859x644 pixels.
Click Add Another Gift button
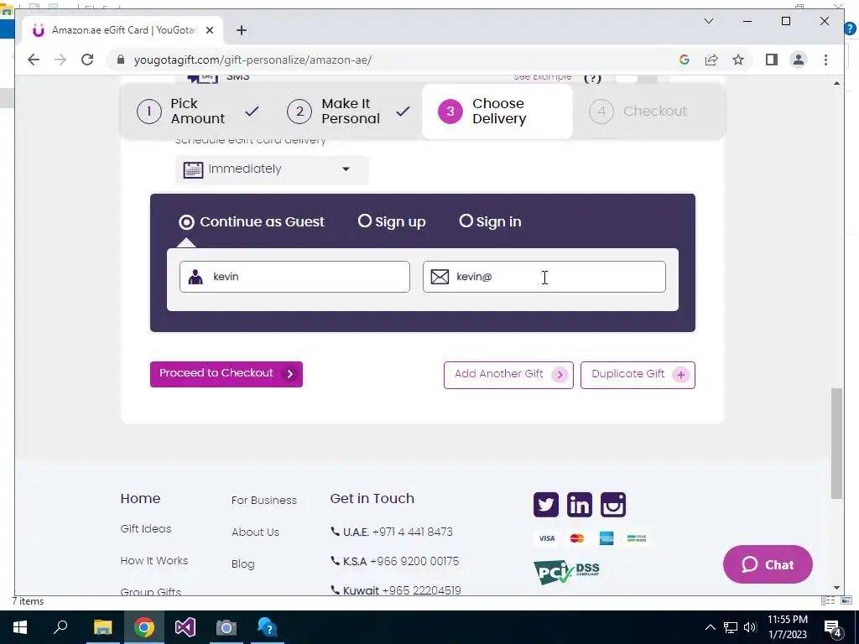[x=508, y=375]
